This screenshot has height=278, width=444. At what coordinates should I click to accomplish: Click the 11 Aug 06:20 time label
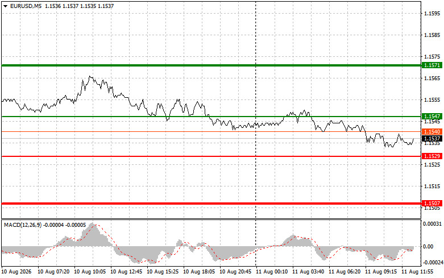345,272
